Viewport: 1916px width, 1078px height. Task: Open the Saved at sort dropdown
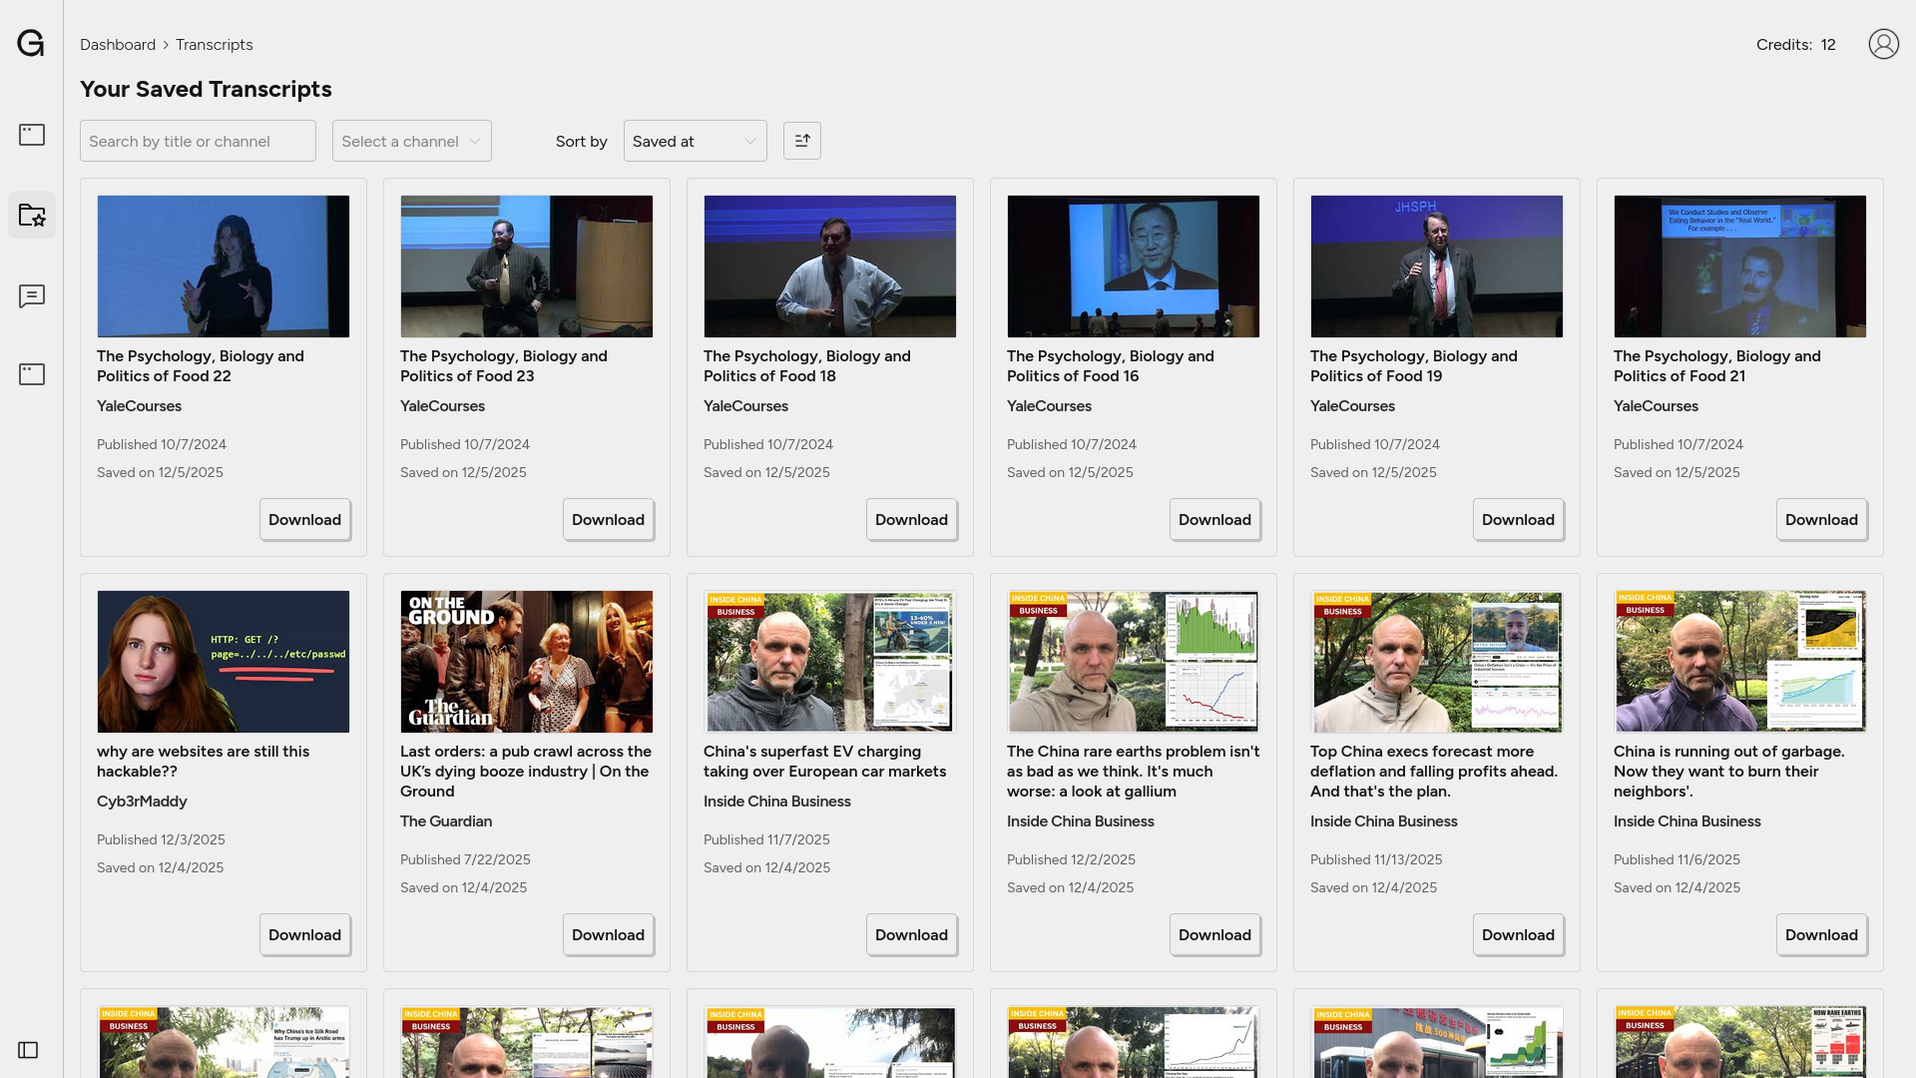(695, 141)
